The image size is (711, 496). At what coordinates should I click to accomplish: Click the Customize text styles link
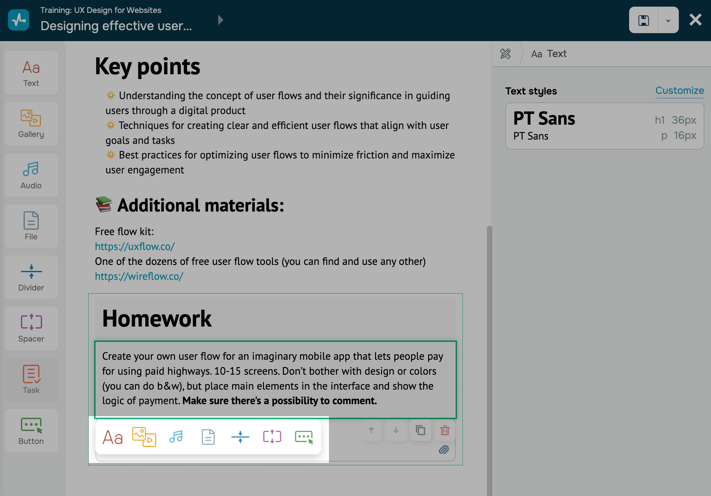coord(679,91)
